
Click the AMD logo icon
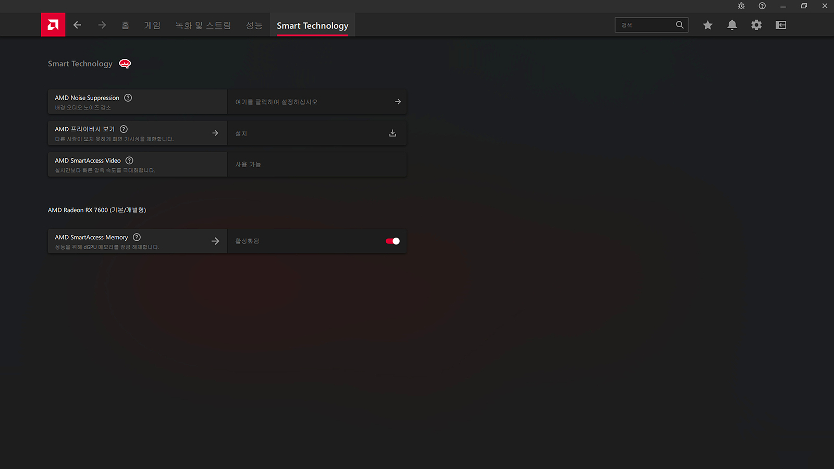coord(53,24)
